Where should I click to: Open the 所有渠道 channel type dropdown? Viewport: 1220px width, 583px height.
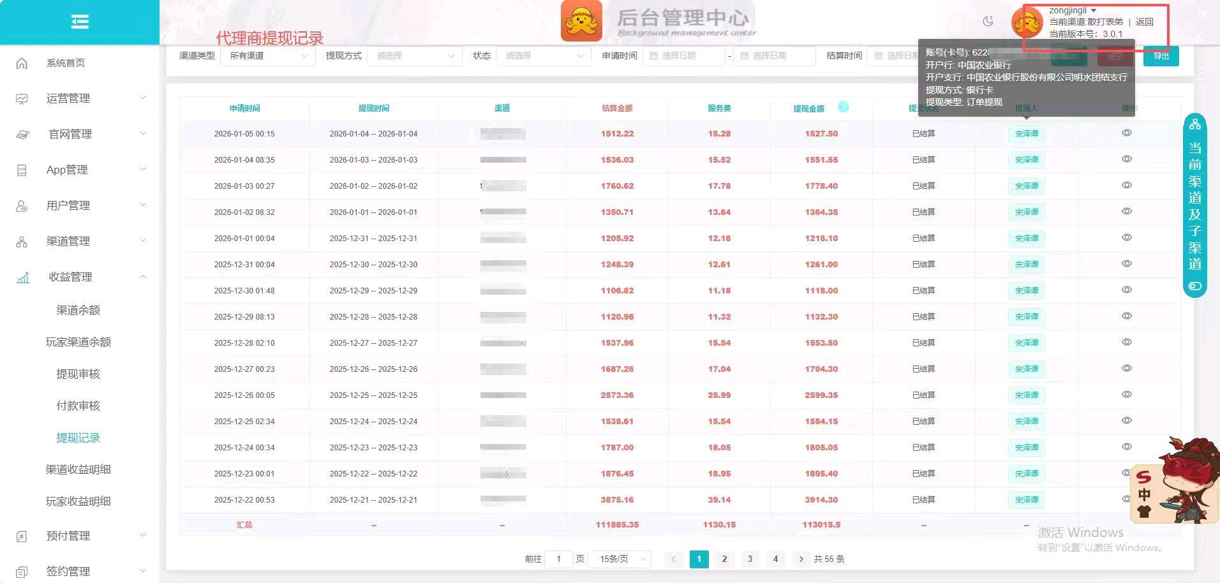pos(267,55)
